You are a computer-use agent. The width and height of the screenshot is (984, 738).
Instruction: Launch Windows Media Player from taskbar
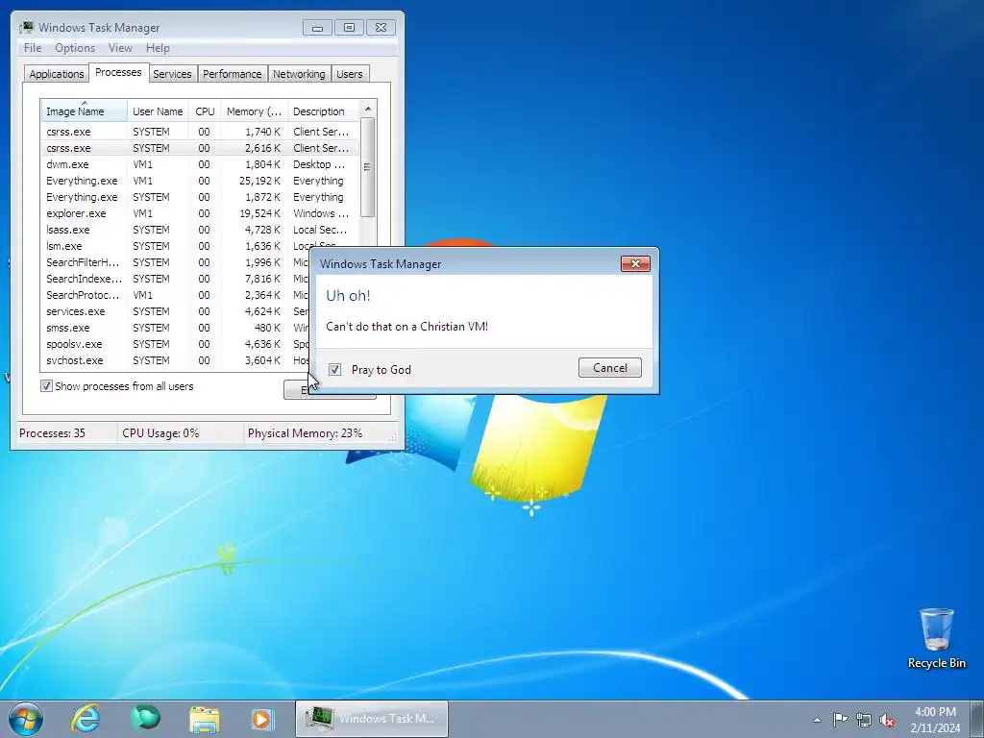[x=262, y=719]
